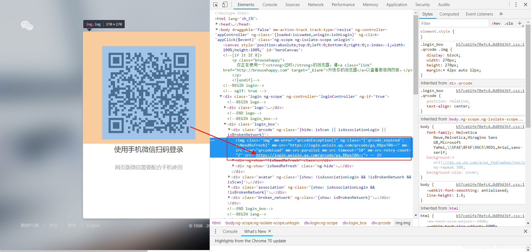Open the Audits tab

pyautogui.click(x=444, y=5)
